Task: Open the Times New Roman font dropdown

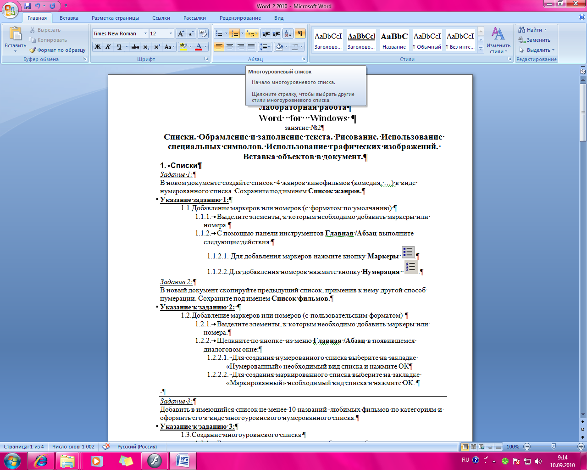Action: coord(145,34)
